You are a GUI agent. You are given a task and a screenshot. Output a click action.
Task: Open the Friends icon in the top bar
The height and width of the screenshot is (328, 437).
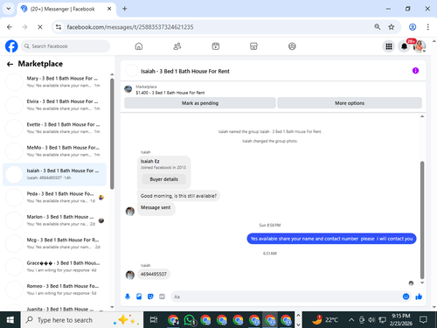tap(177, 46)
